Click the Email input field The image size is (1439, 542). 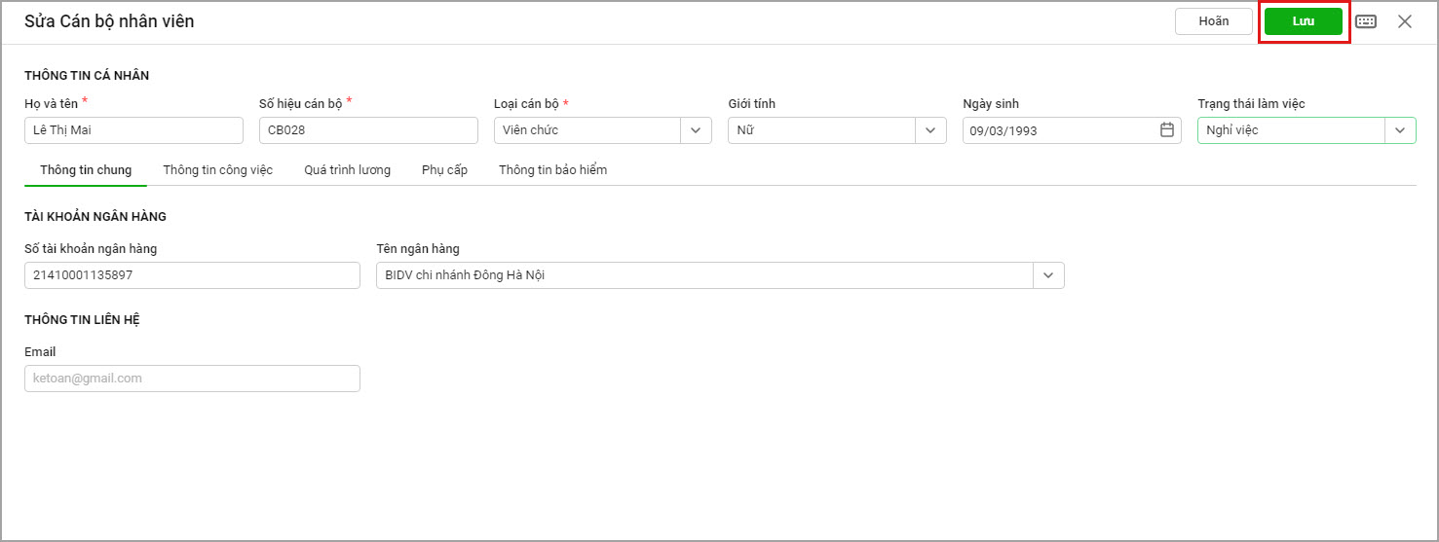click(x=192, y=379)
